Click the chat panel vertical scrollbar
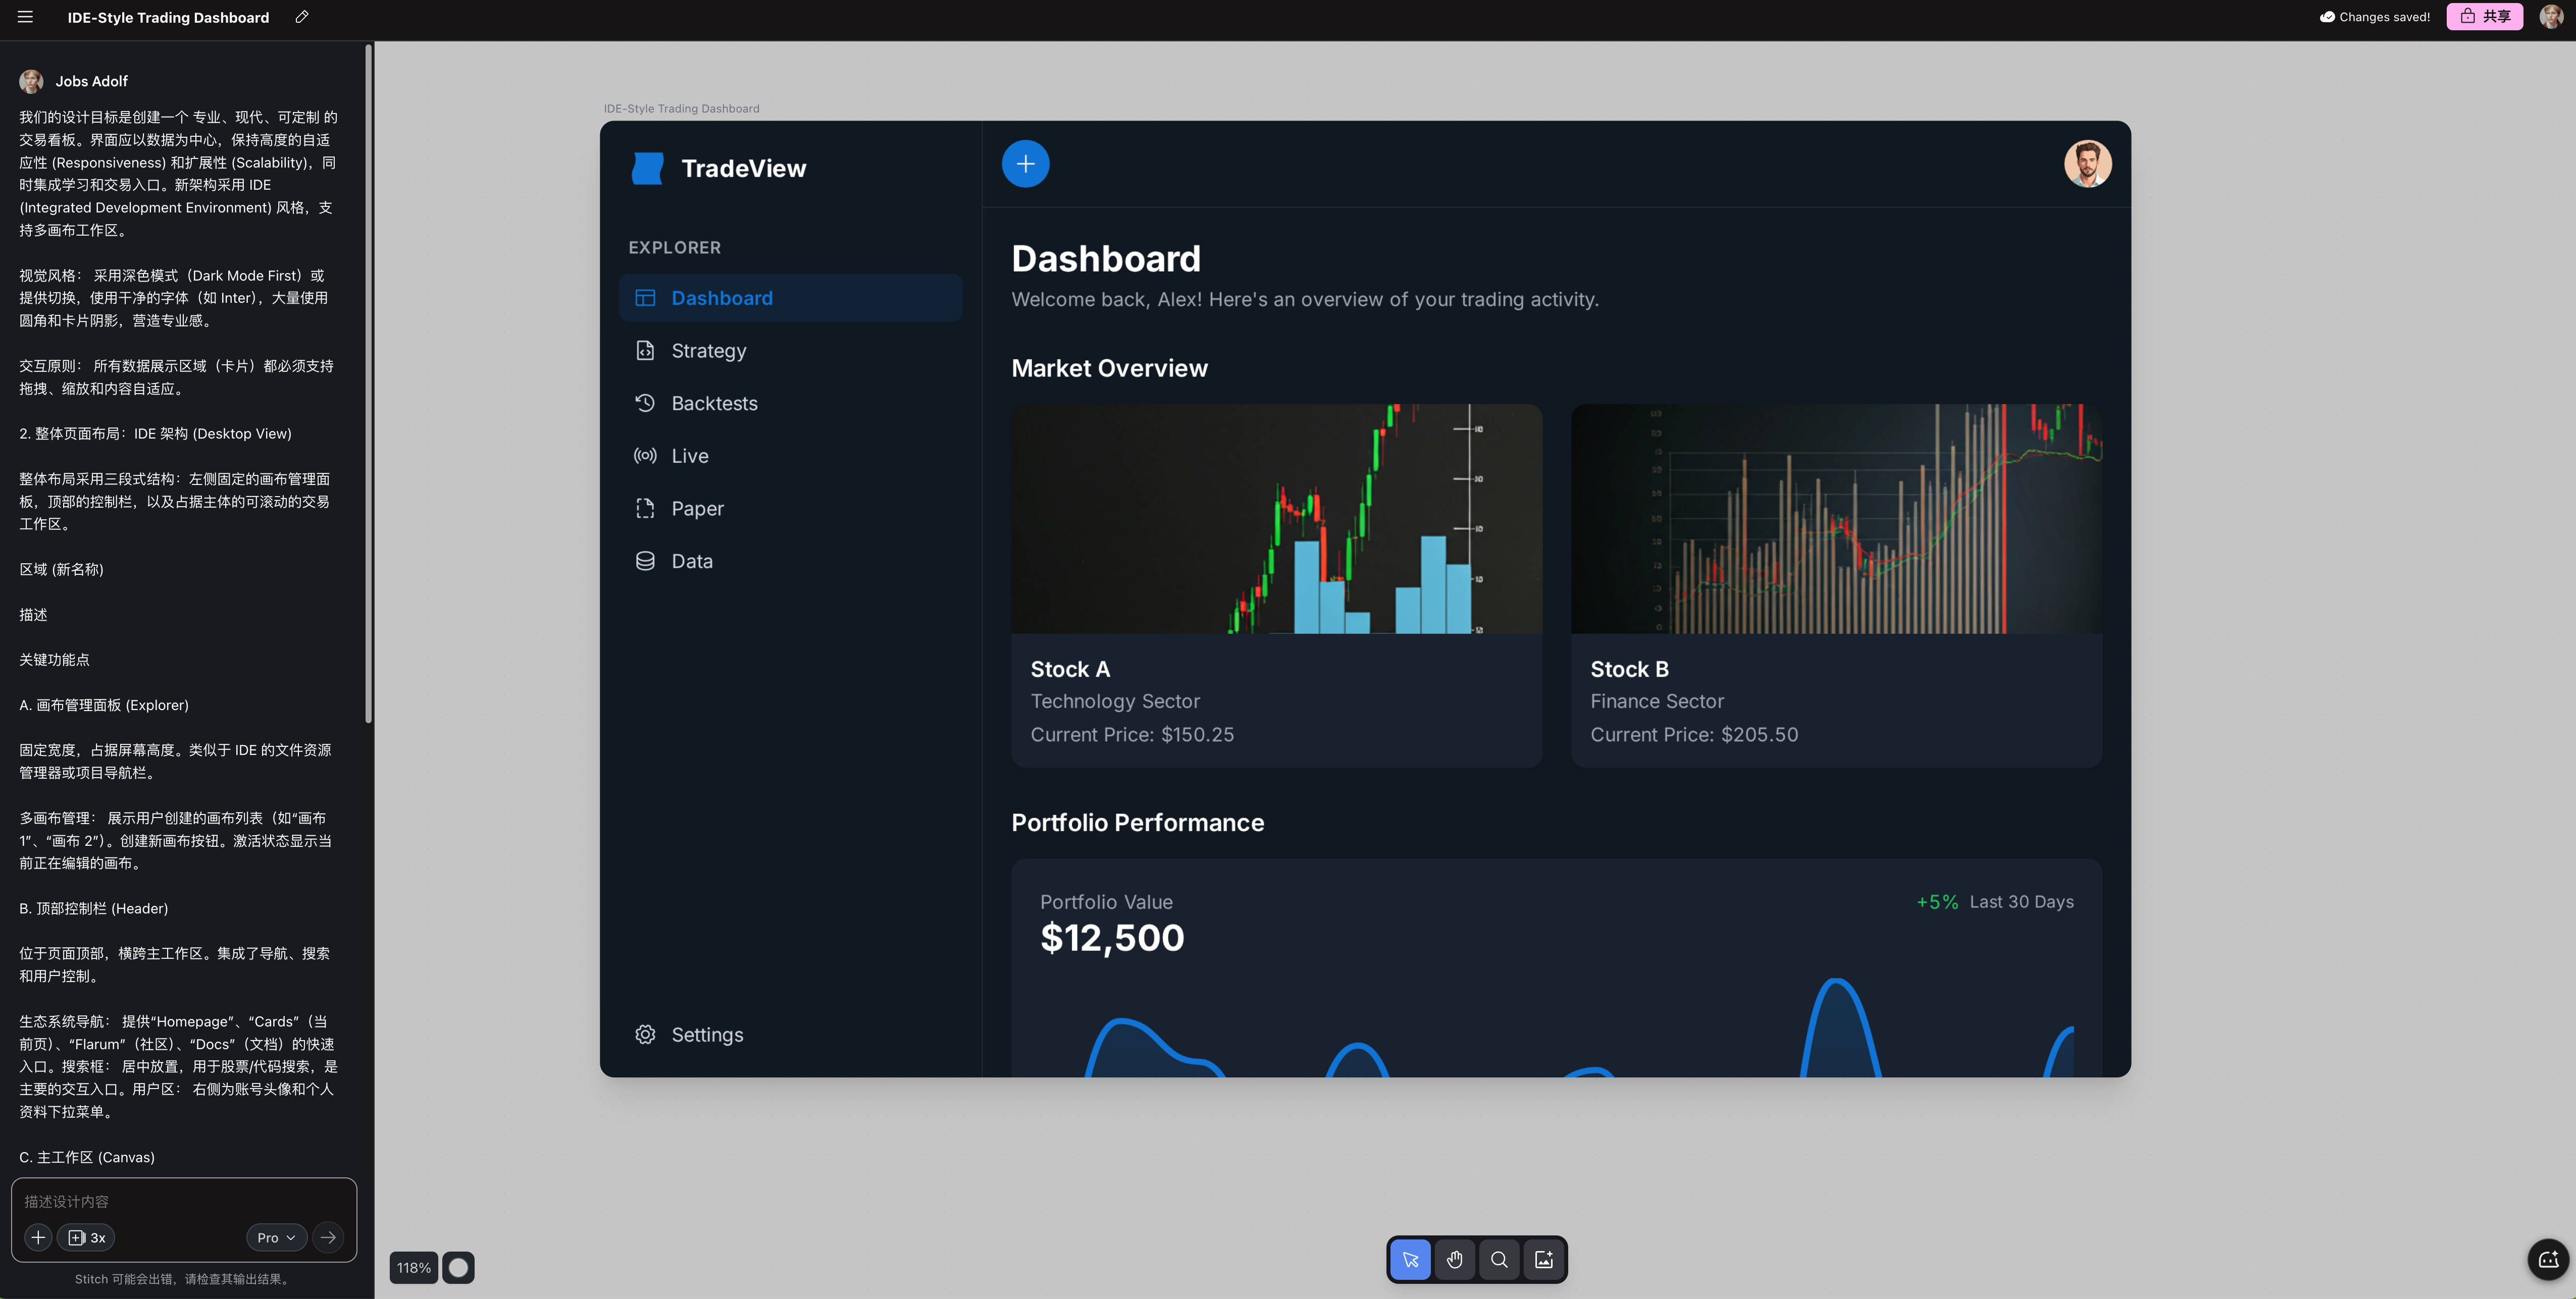2576x1299 pixels. 368,380
